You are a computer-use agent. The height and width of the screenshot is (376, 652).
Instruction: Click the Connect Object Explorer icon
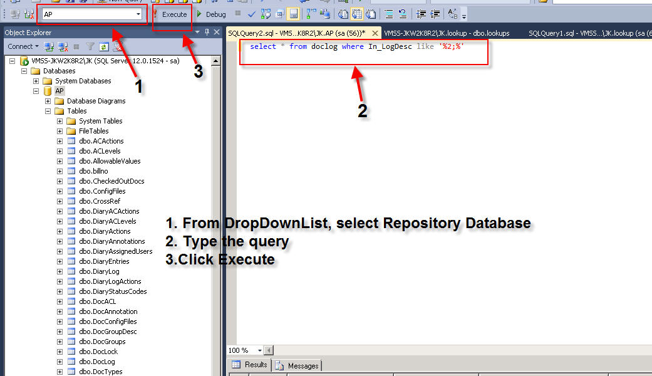tap(49, 46)
